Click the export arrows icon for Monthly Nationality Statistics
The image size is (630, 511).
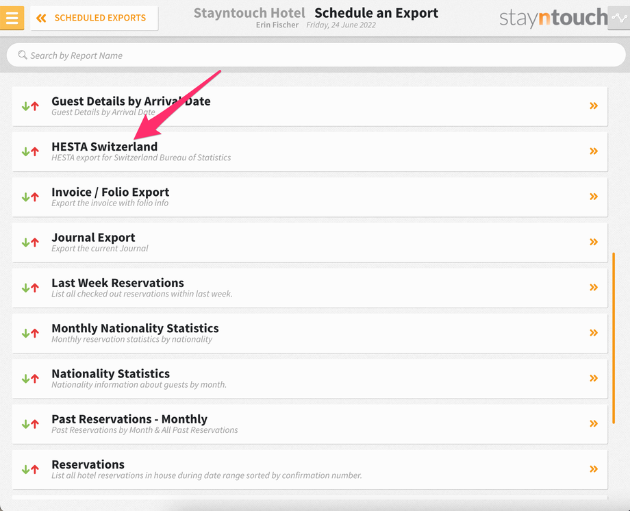point(30,334)
